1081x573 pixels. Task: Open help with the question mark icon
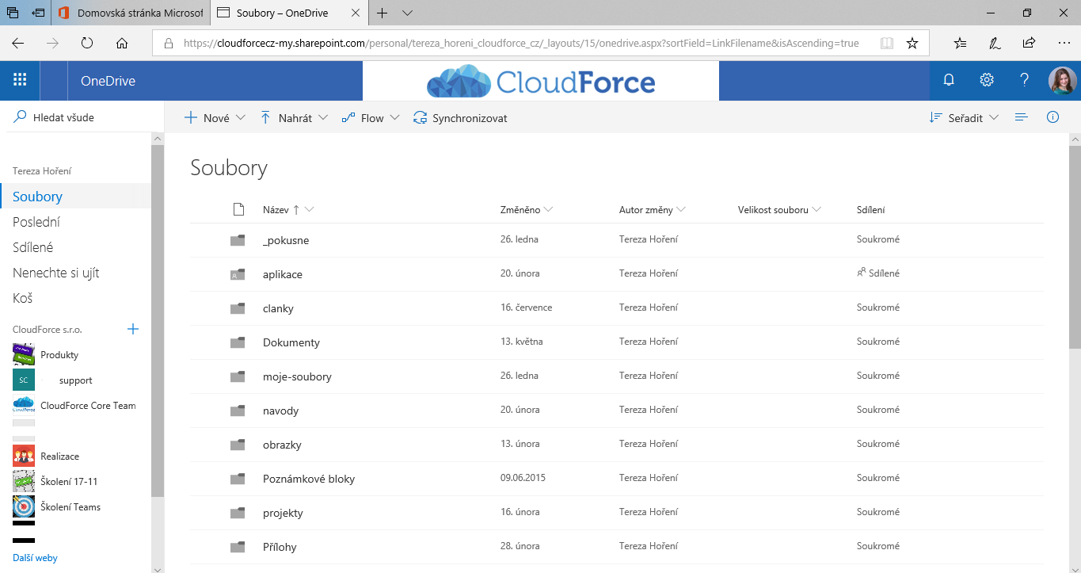click(x=1024, y=79)
